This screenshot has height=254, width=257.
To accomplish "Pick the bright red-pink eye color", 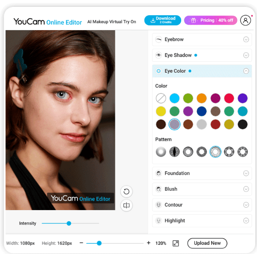I will [x=229, y=98].
